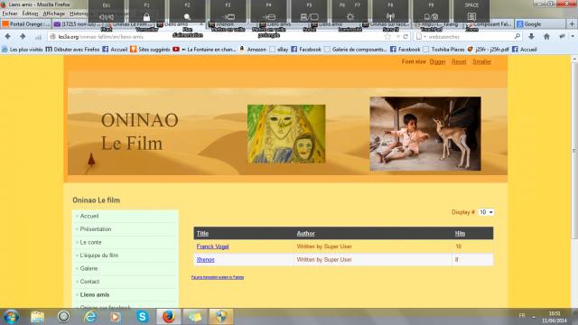Click the Bigger font size link
The image size is (578, 325).
(x=437, y=61)
